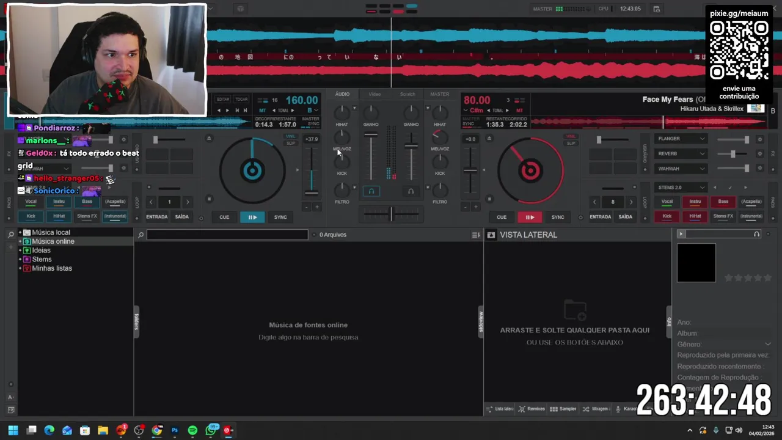
Task: Expand the Ideias tree node
Action: tap(20, 251)
